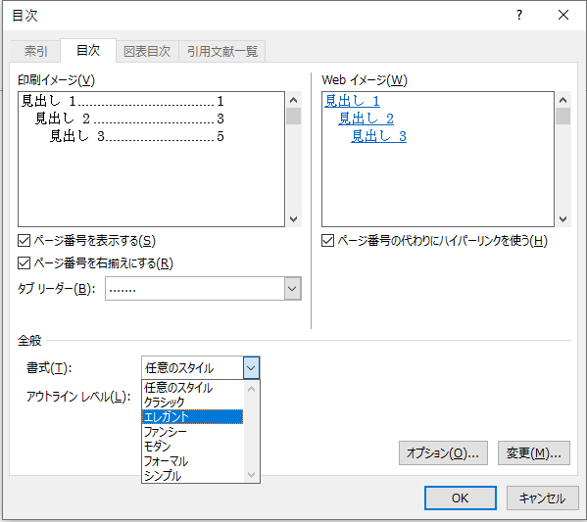Close the 目次 dialog with X
Screen dimensions: 587x522
pos(563,15)
